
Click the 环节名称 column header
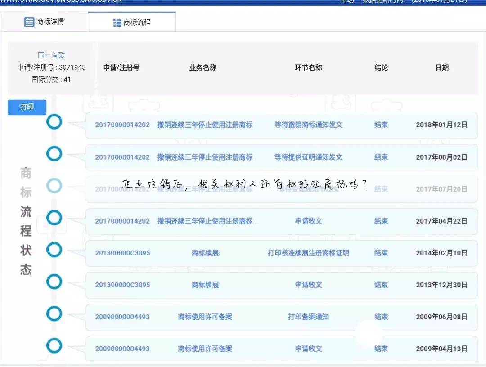(x=308, y=67)
